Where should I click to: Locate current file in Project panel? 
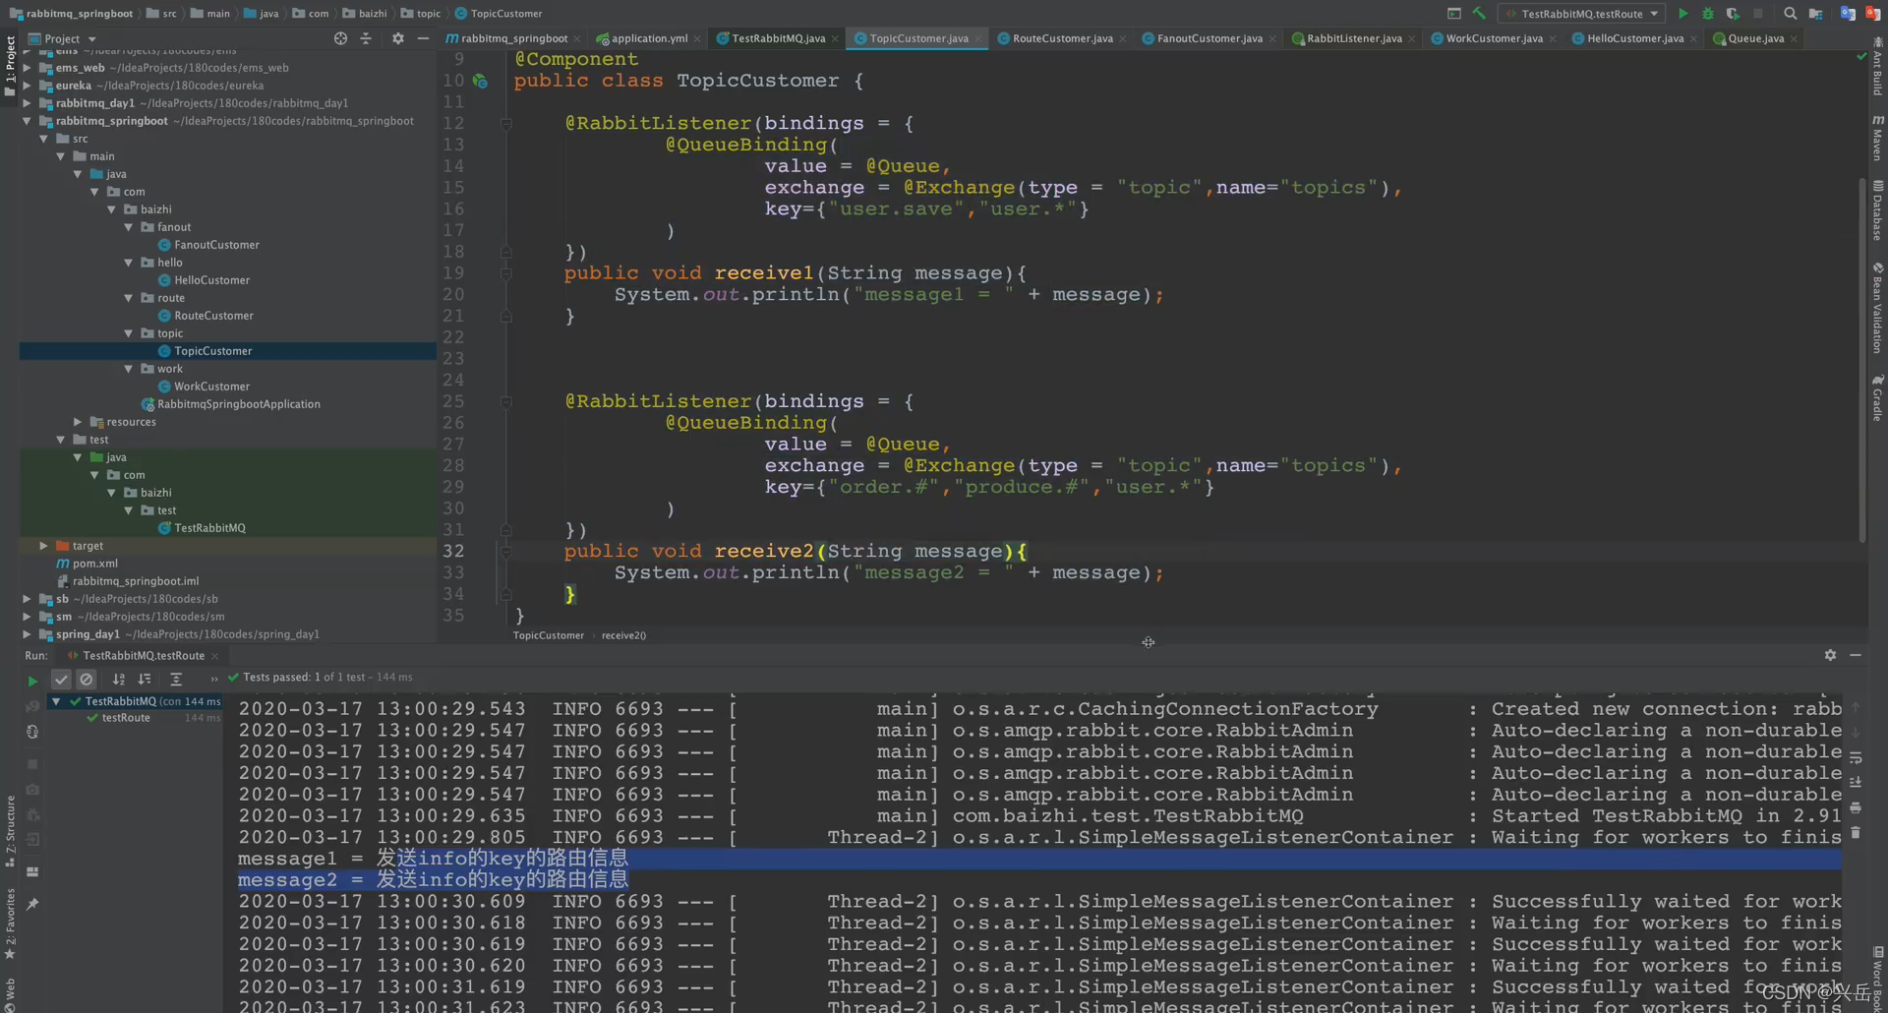click(340, 38)
